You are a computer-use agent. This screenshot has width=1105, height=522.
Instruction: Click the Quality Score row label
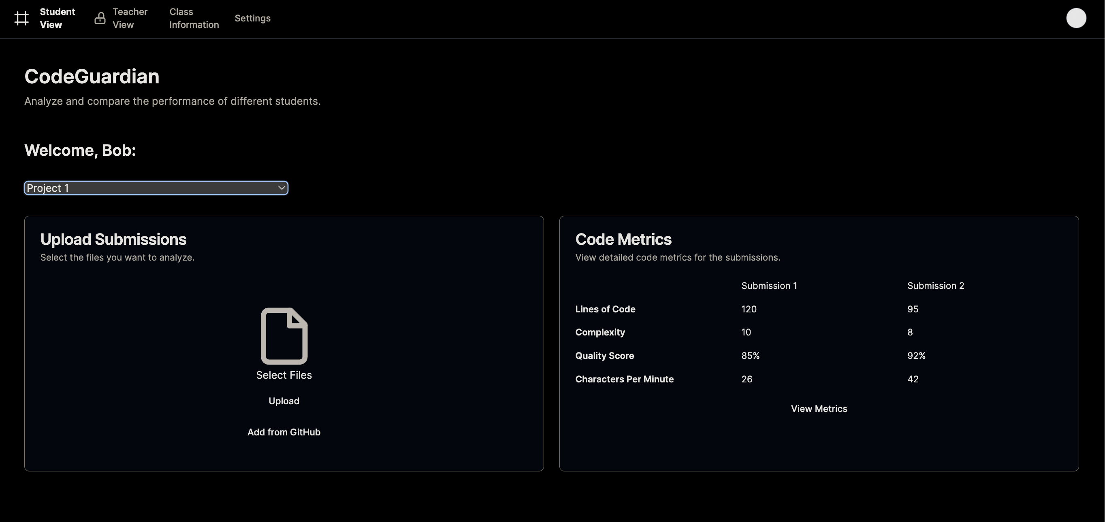coord(604,356)
